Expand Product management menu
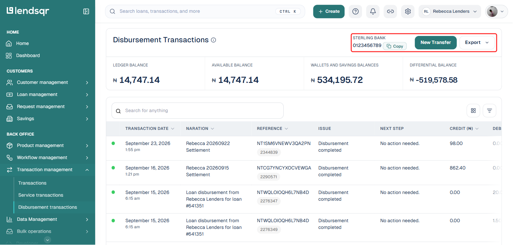Image resolution: width=516 pixels, height=245 pixels. [47, 145]
